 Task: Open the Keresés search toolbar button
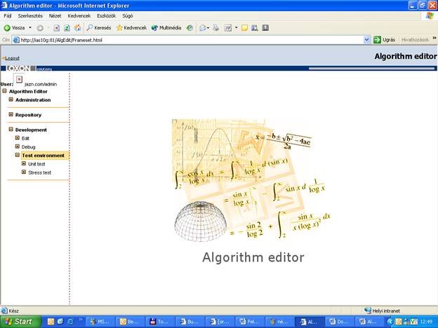tap(98, 28)
